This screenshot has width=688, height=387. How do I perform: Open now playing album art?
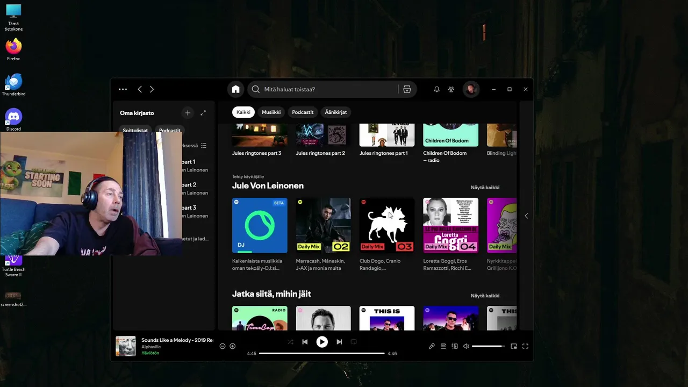pyautogui.click(x=126, y=346)
